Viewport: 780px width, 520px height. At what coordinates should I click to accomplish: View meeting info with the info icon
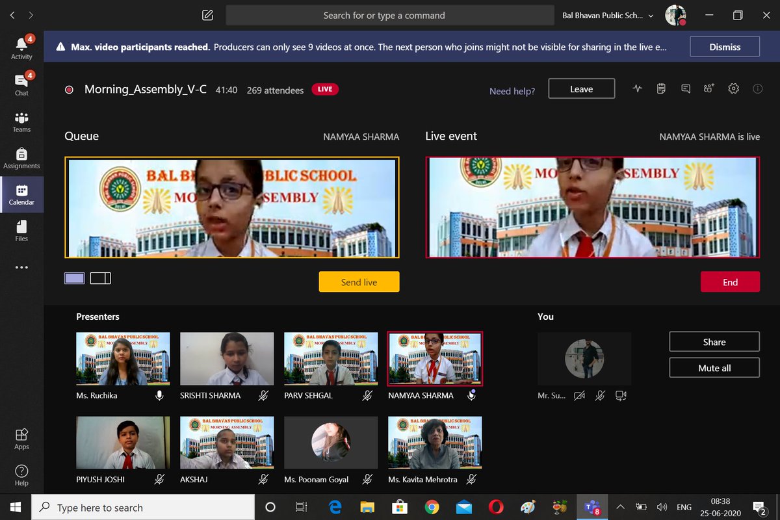[x=757, y=88]
